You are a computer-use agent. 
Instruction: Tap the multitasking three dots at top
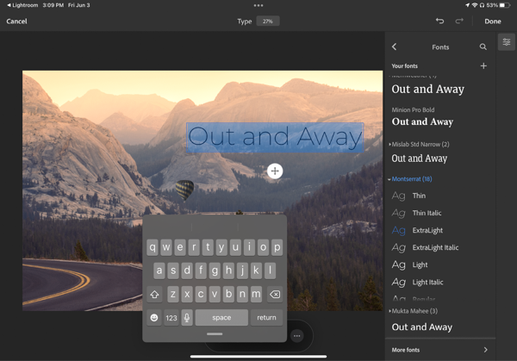[258, 5]
